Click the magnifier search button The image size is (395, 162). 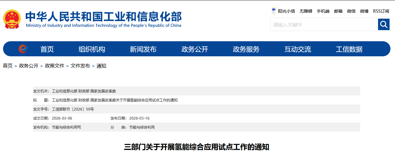coord(384,24)
